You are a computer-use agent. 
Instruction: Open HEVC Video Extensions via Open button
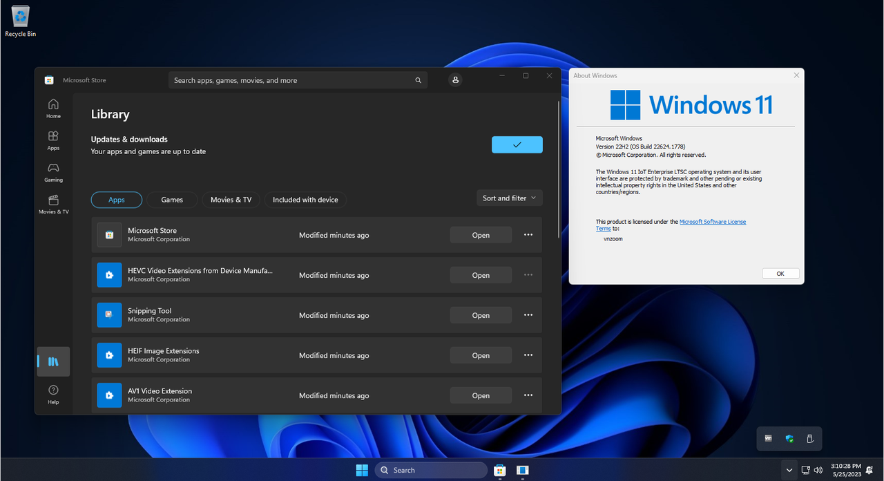pos(481,275)
